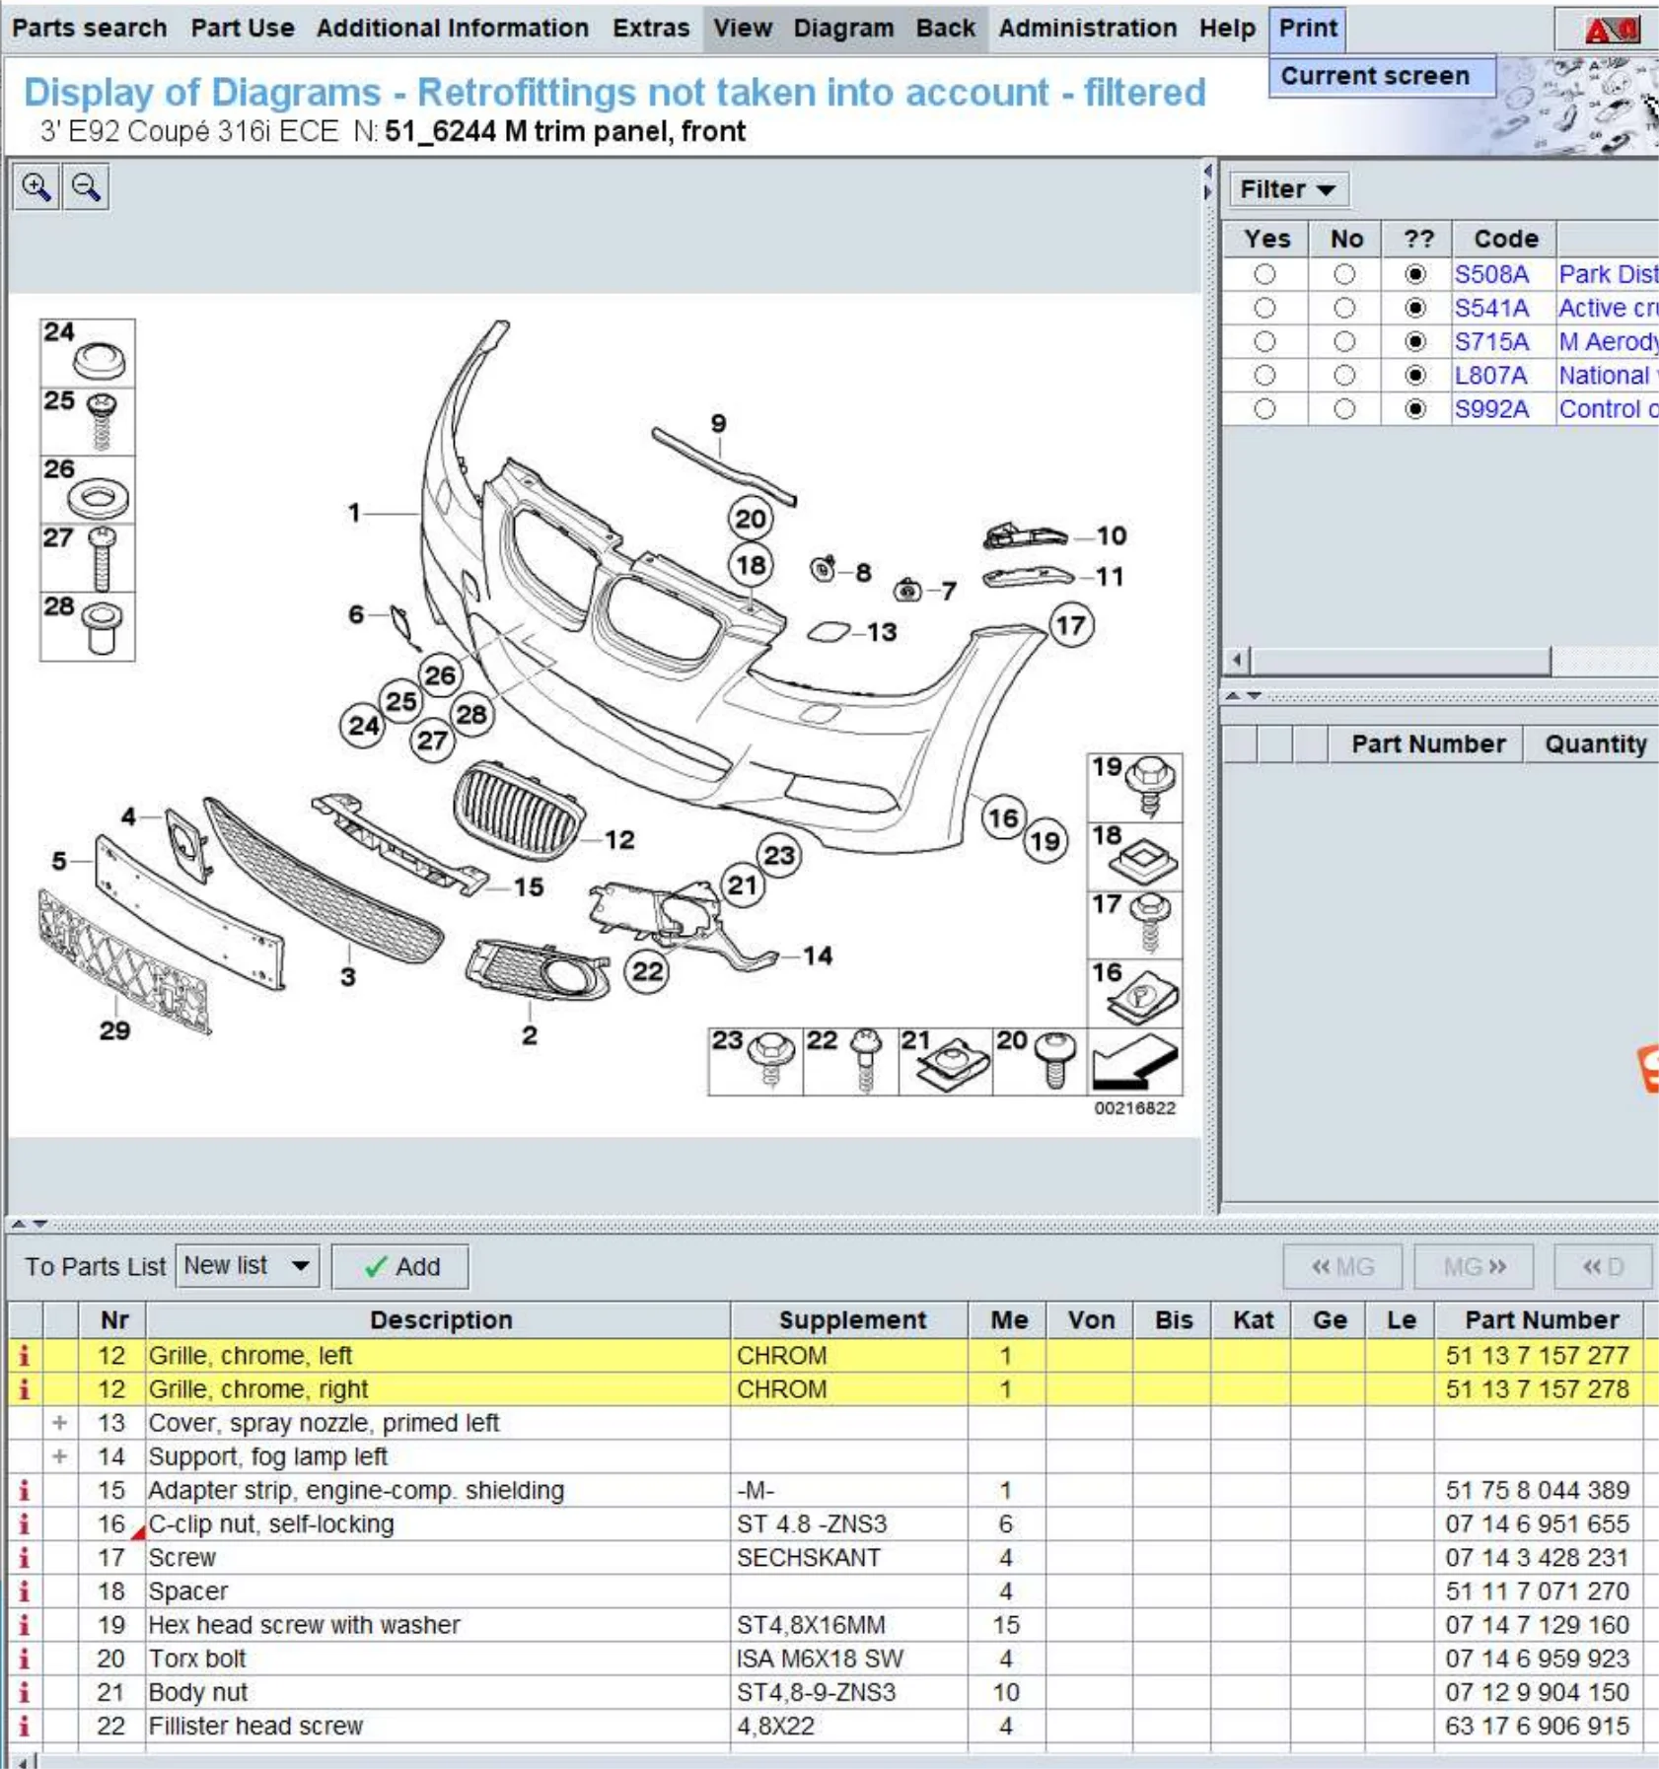Open info icon for Fillister head screw row

coord(25,1726)
